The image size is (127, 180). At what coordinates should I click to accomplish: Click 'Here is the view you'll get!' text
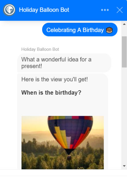(55, 79)
